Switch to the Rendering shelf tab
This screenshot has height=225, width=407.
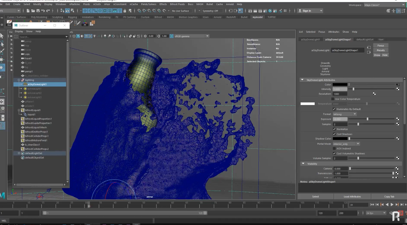pyautogui.click(x=104, y=17)
